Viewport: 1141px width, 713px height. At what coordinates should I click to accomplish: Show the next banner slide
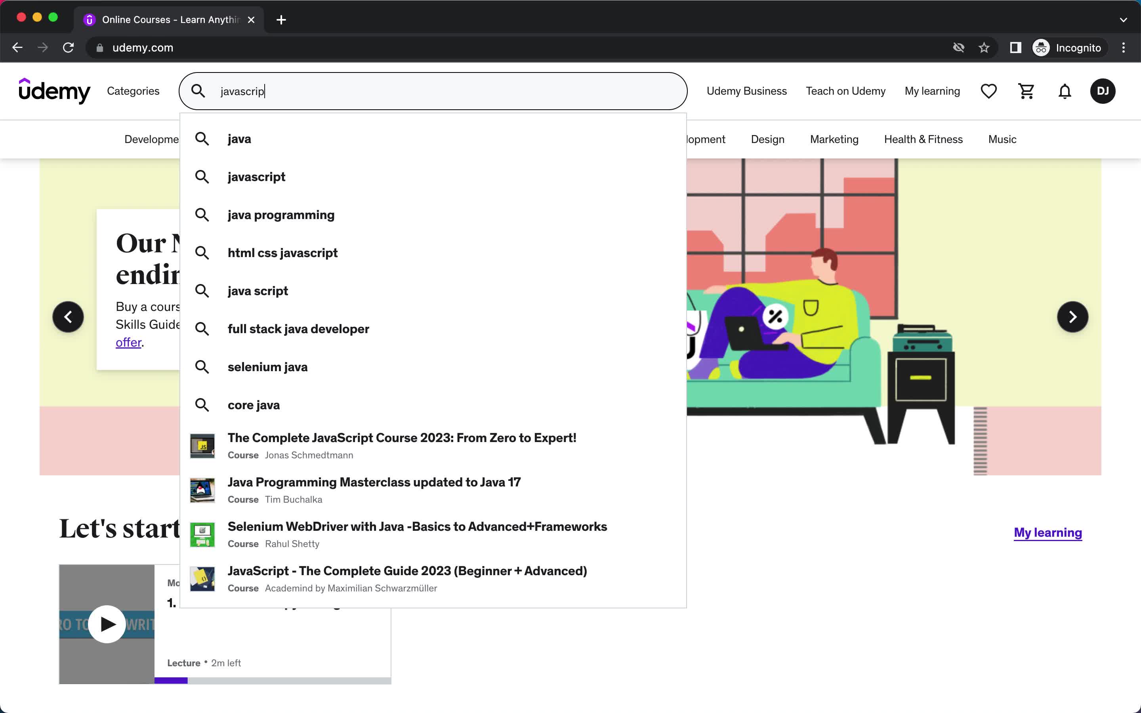point(1072,317)
